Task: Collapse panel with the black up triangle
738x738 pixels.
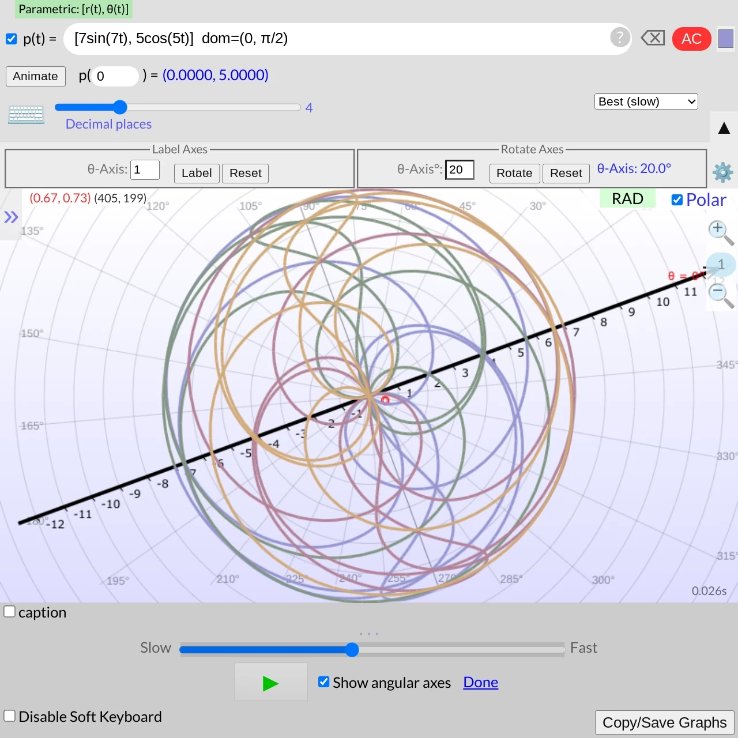Action: coord(724,128)
